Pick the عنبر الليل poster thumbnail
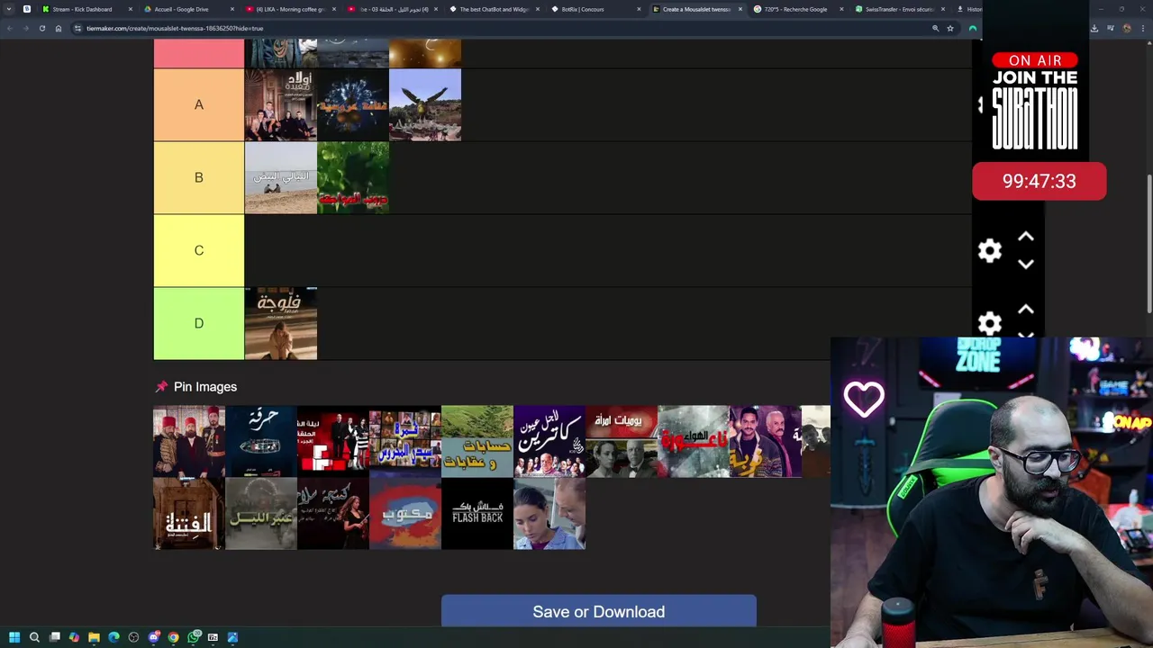1153x648 pixels. pos(261,513)
